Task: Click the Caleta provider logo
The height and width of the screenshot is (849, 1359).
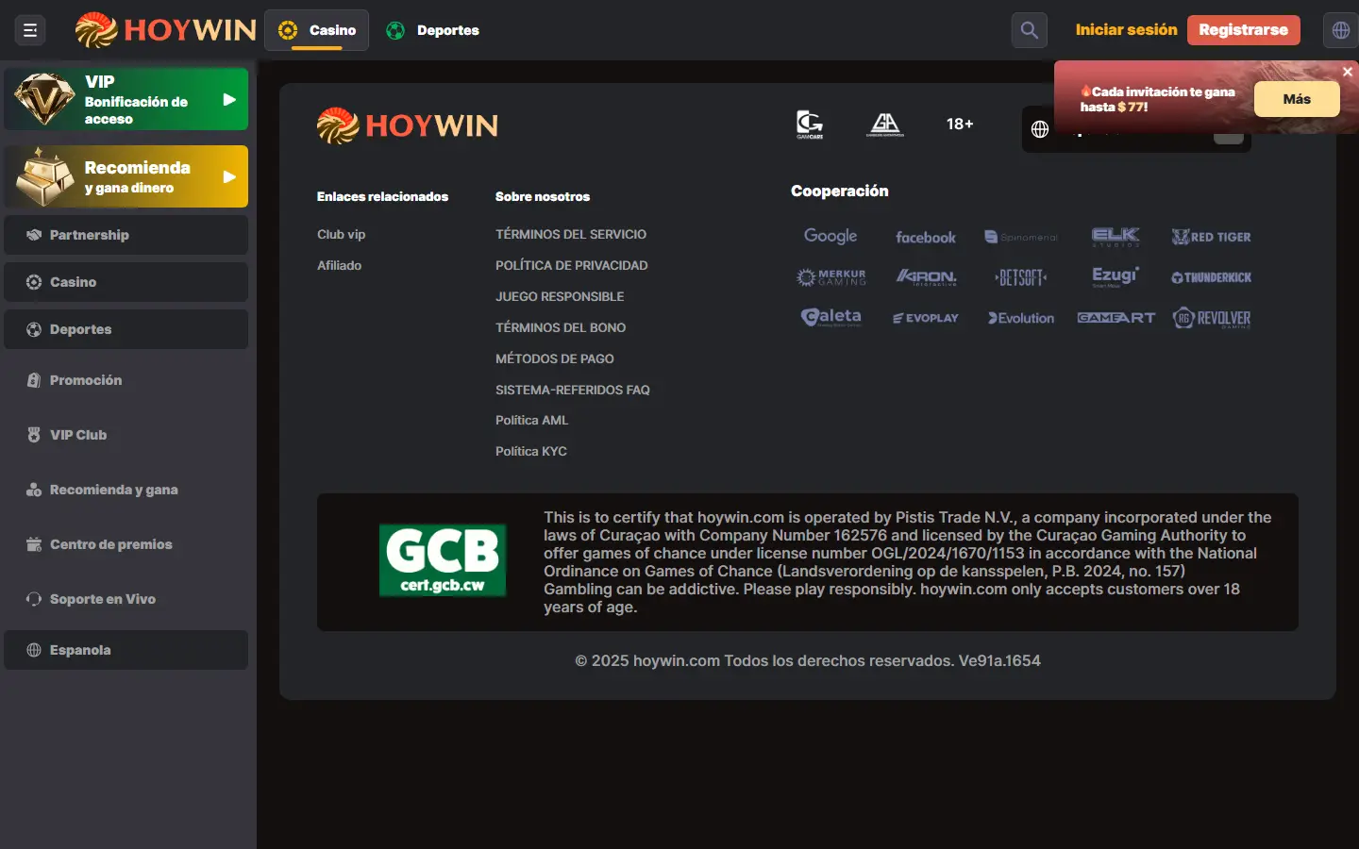Action: pos(830,318)
